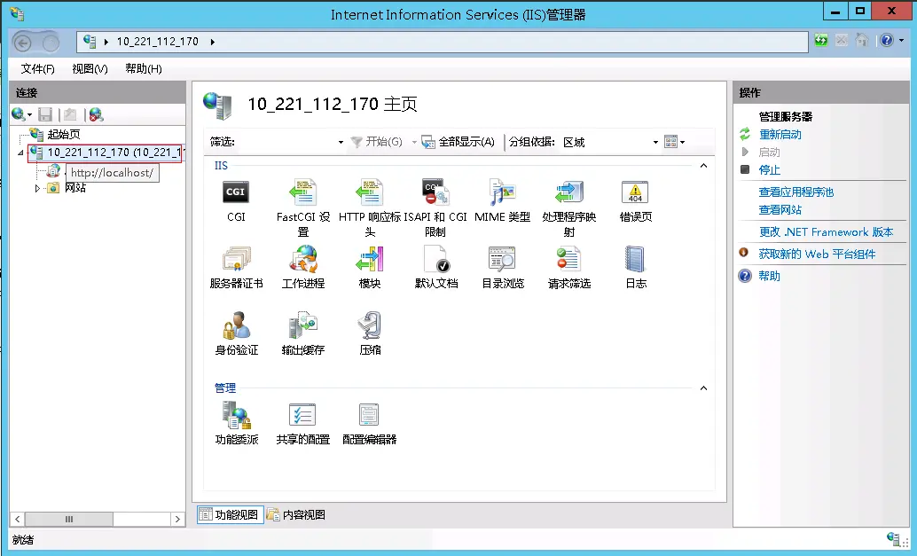Image resolution: width=917 pixels, height=556 pixels.
Task: Click the 筛选 filter input field
Action: tap(286, 142)
